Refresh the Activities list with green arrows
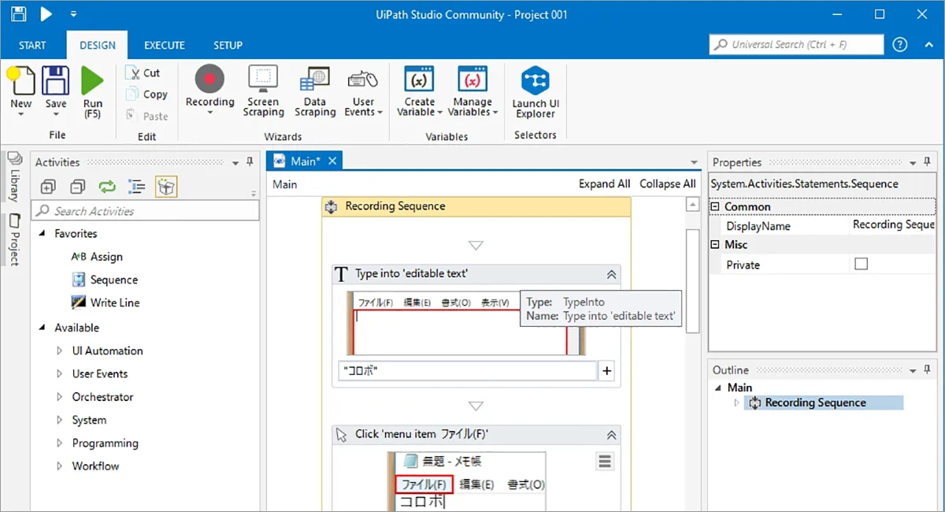 [107, 187]
